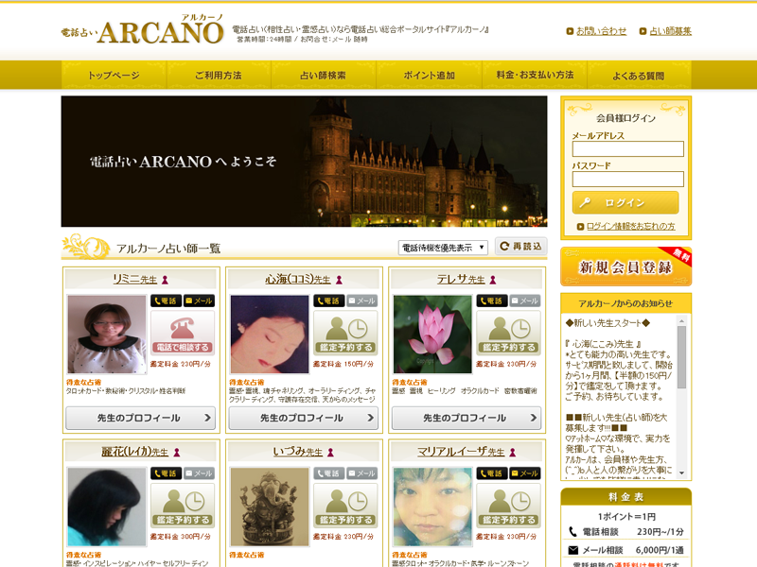Image resolution: width=757 pixels, height=567 pixels.
Task: Open 麗花(レイカ)先生 name link
Action: pos(134,452)
